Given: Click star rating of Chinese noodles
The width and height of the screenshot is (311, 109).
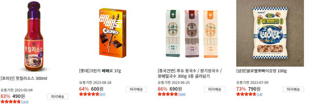Looking at the screenshot, I should [x=168, y=94].
